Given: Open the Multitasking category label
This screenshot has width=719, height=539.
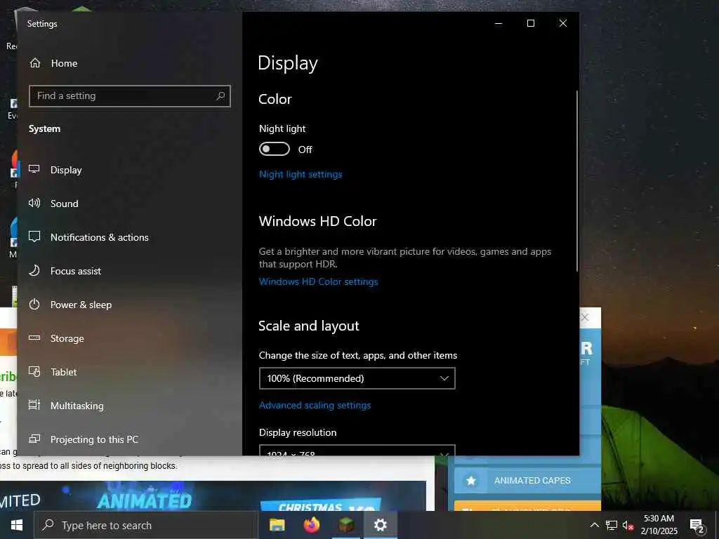Looking at the screenshot, I should coord(77,406).
